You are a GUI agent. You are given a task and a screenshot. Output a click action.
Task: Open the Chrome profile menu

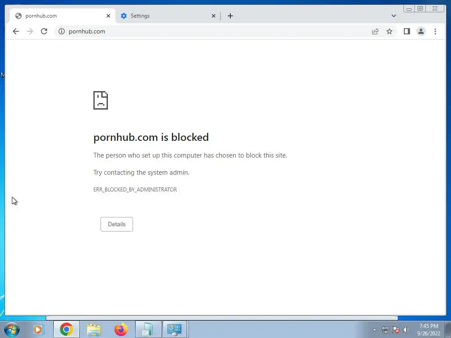point(421,31)
